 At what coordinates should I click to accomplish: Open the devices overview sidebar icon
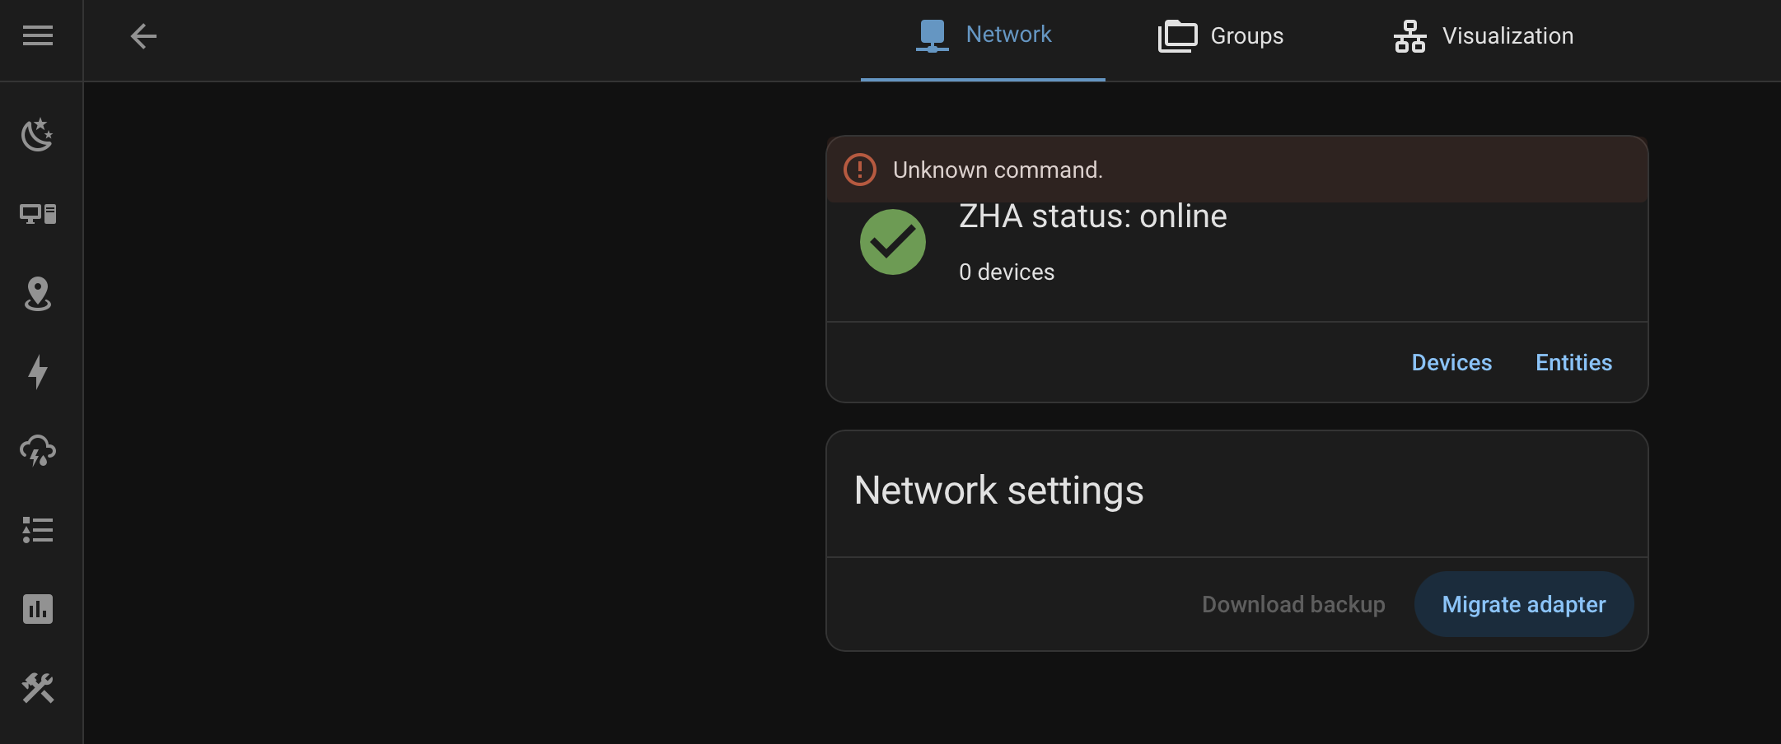[x=38, y=214]
